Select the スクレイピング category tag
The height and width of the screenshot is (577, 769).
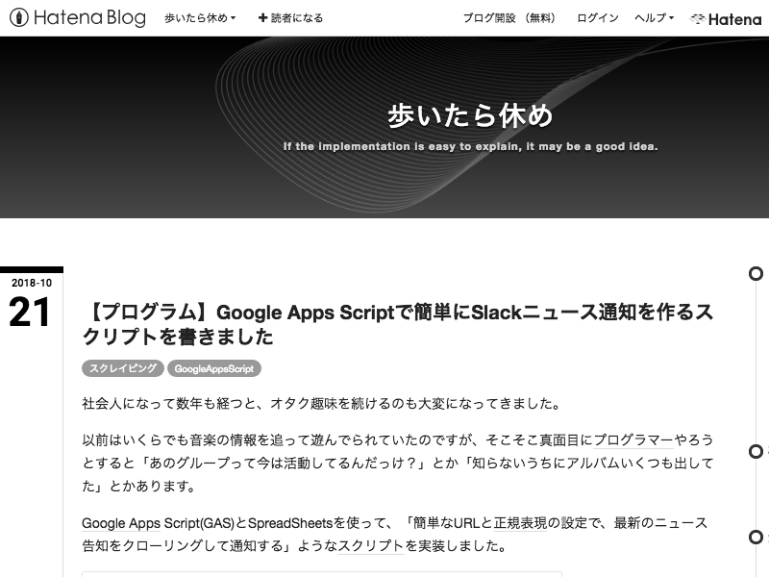[x=123, y=368]
